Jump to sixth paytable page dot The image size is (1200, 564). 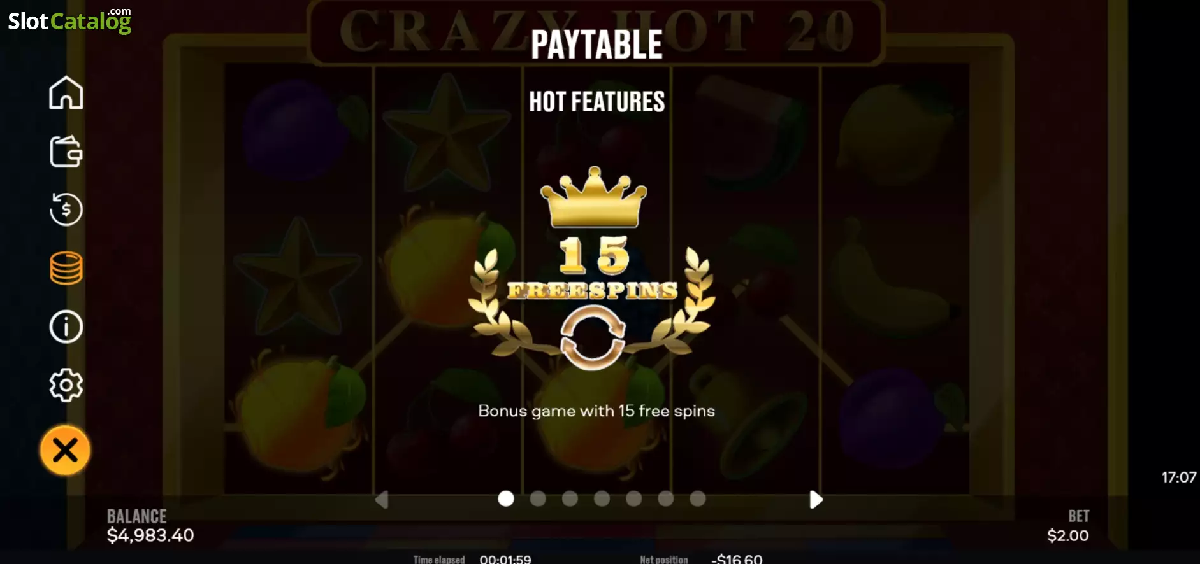665,498
